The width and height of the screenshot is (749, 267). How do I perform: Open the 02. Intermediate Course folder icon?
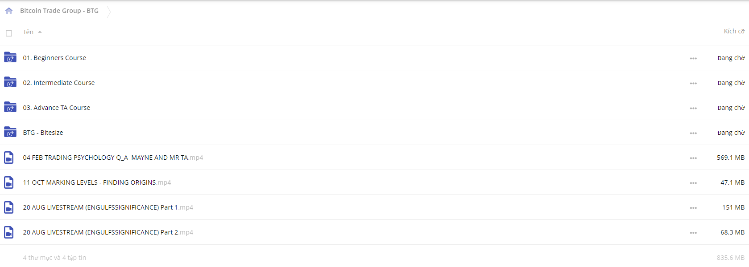tap(10, 82)
